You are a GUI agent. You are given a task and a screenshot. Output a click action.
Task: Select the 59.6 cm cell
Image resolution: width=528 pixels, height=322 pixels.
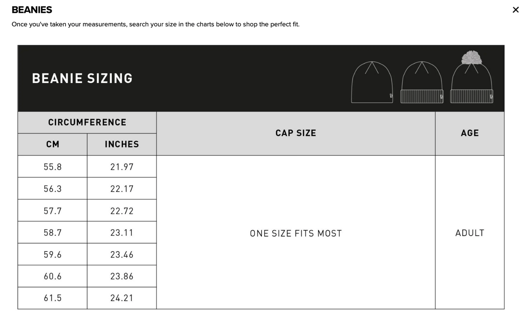click(x=53, y=254)
